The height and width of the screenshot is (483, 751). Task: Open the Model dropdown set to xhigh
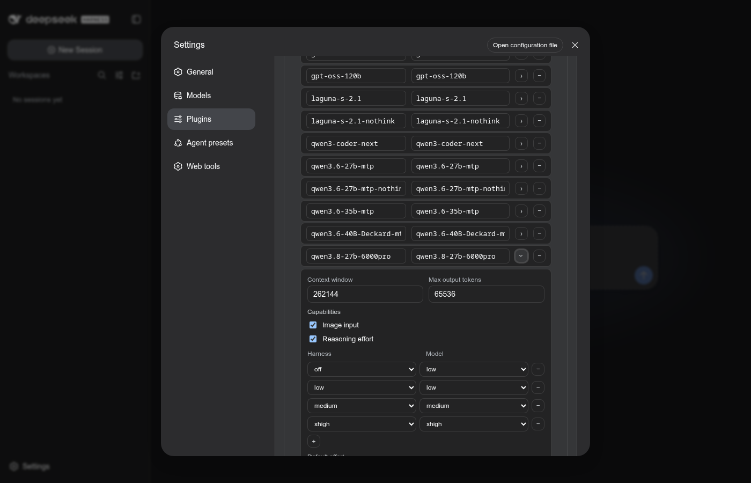tap(474, 424)
